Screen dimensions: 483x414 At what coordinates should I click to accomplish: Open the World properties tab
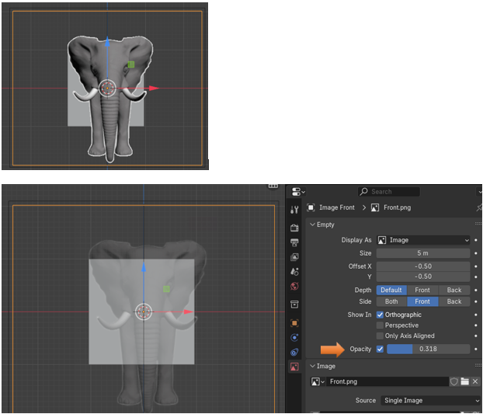294,287
